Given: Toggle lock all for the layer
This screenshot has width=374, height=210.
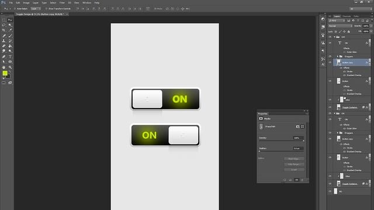Looking at the screenshot, I should pyautogui.click(x=348, y=32).
